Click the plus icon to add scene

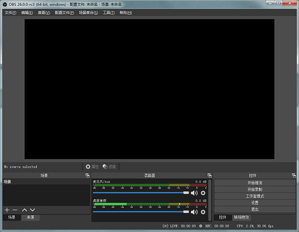7,210
